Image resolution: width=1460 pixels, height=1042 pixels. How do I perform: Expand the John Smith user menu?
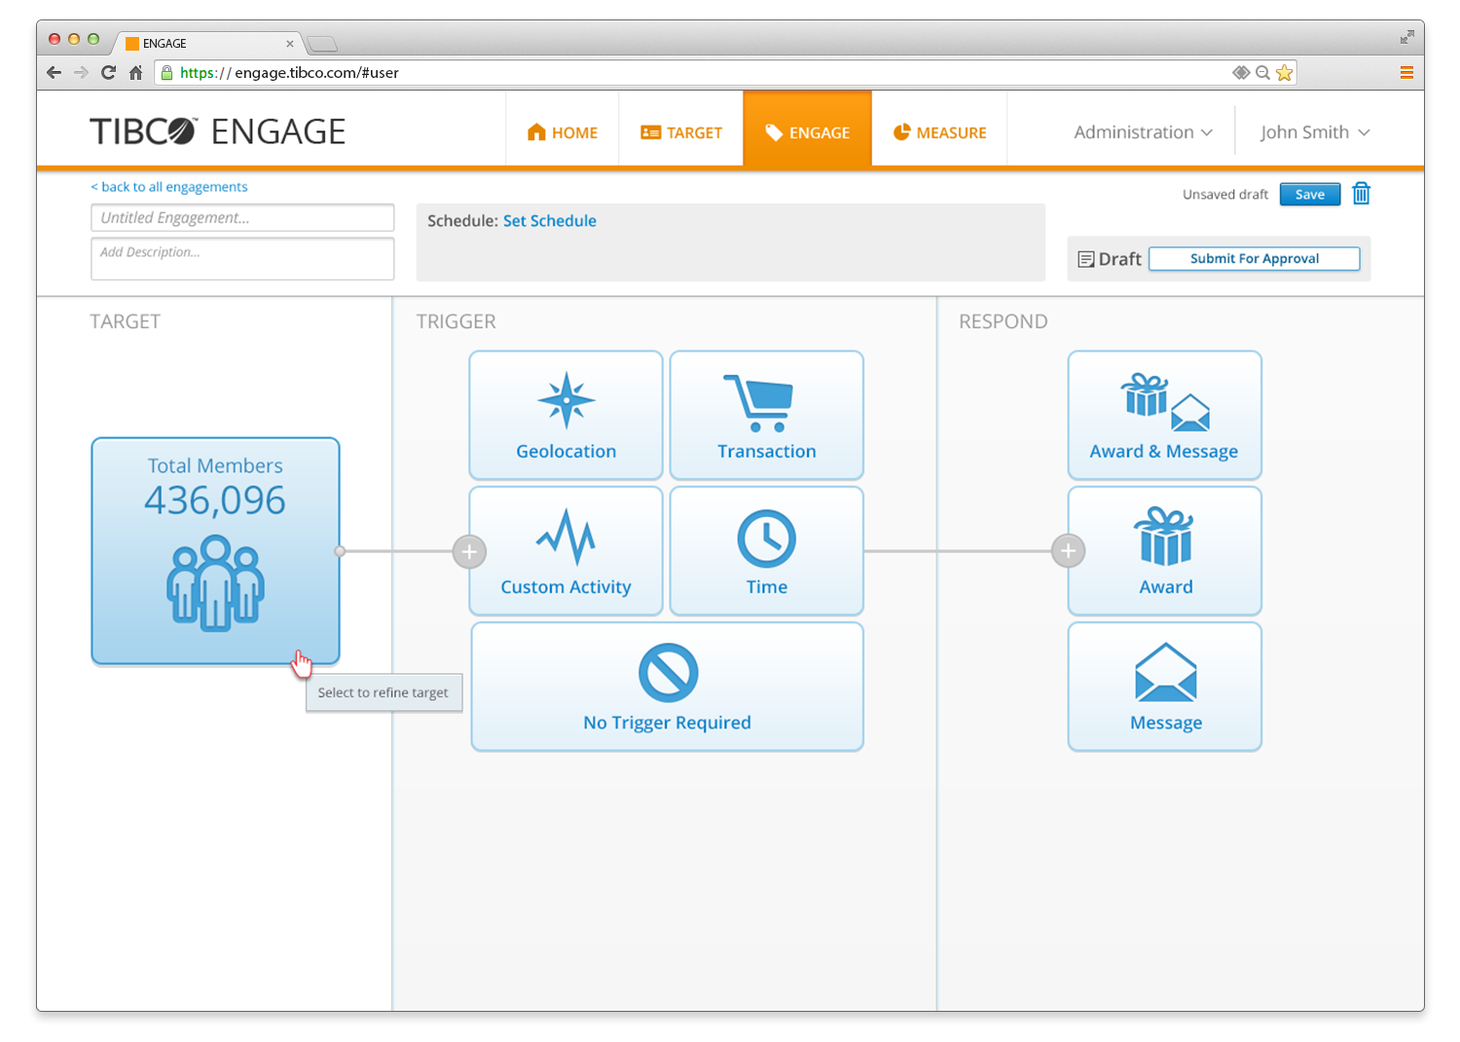point(1315,132)
